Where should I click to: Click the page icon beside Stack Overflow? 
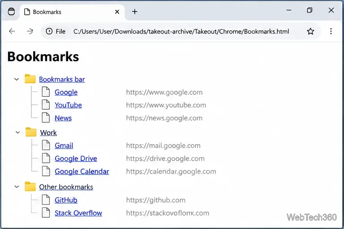pos(46,212)
